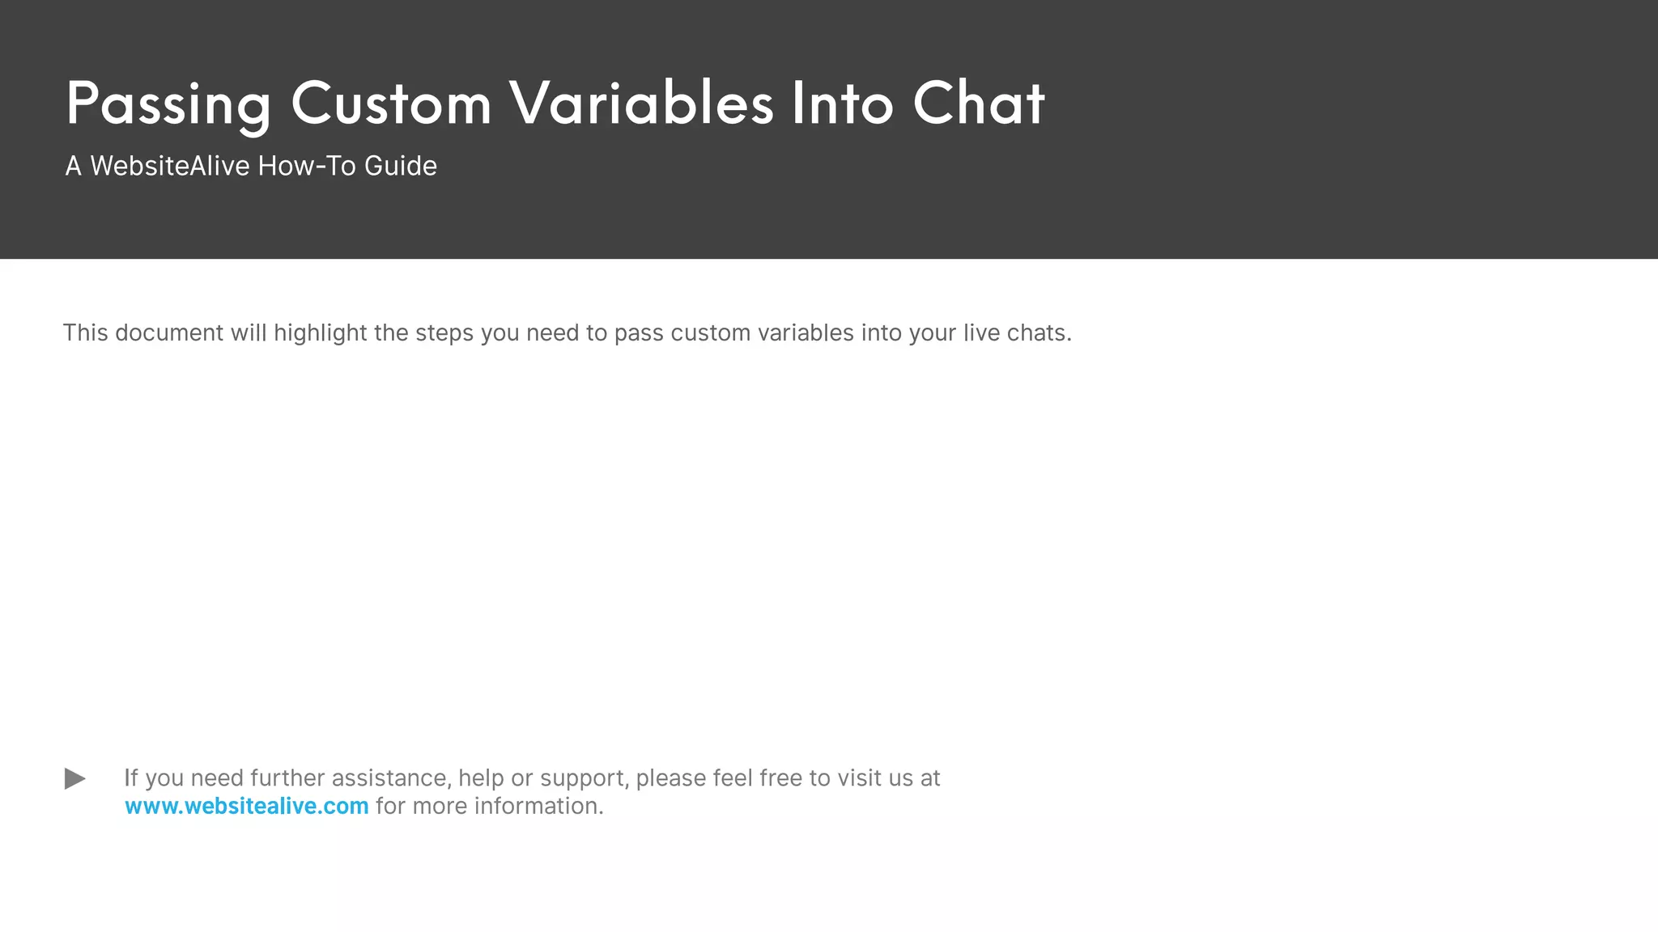1658x932 pixels.
Task: Click the word 'Variables' in the heading
Action: (x=641, y=104)
